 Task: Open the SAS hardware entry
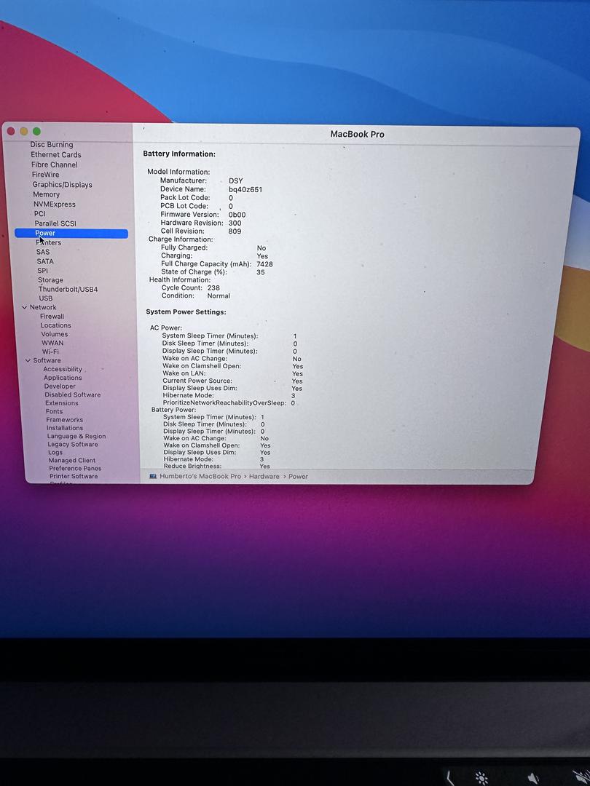point(43,252)
